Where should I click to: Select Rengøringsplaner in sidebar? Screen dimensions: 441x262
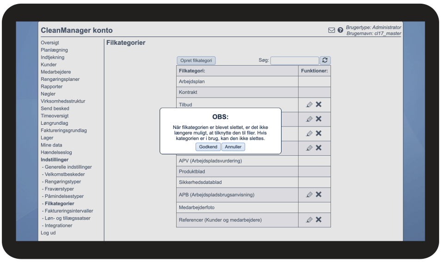point(60,79)
